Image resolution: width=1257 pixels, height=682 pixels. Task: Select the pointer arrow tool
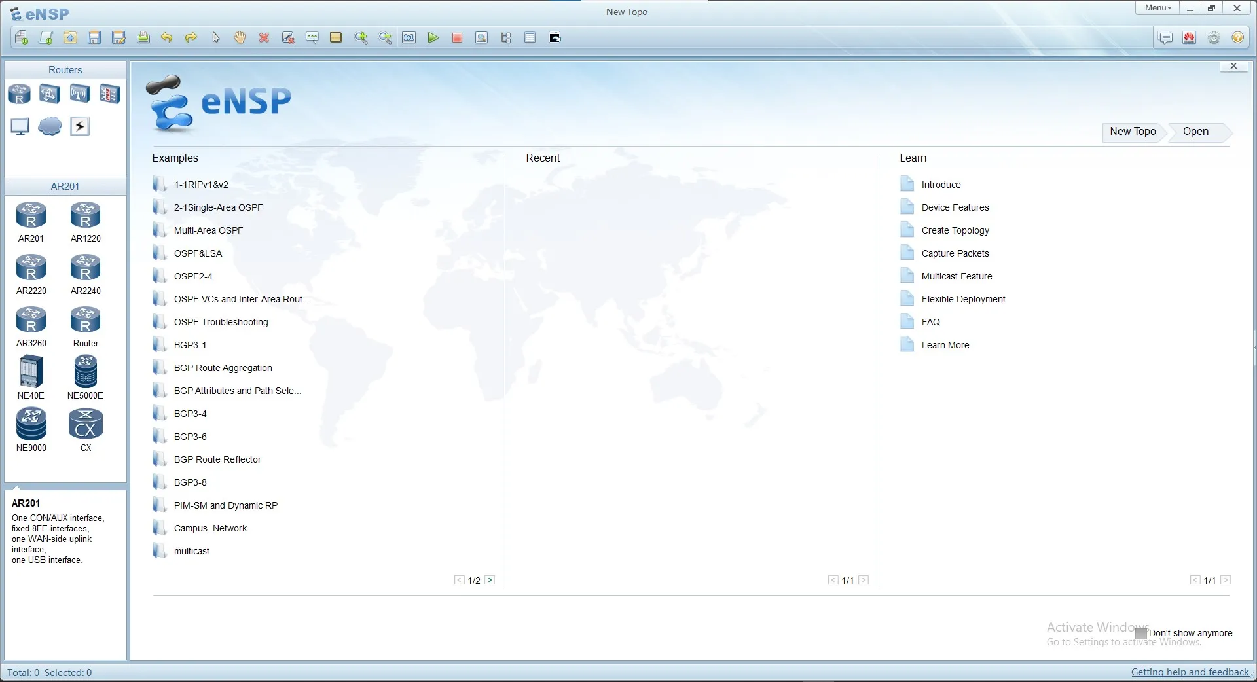coord(215,37)
